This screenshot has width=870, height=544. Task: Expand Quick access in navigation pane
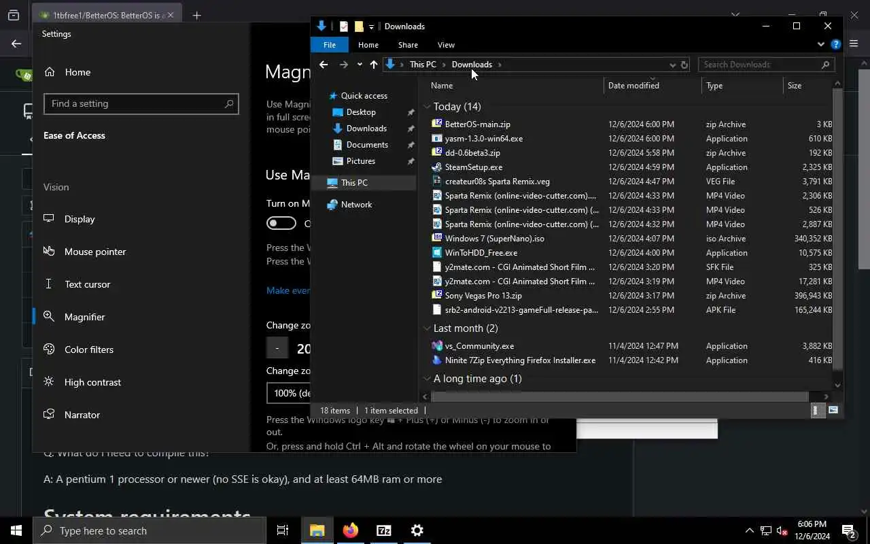(x=364, y=96)
